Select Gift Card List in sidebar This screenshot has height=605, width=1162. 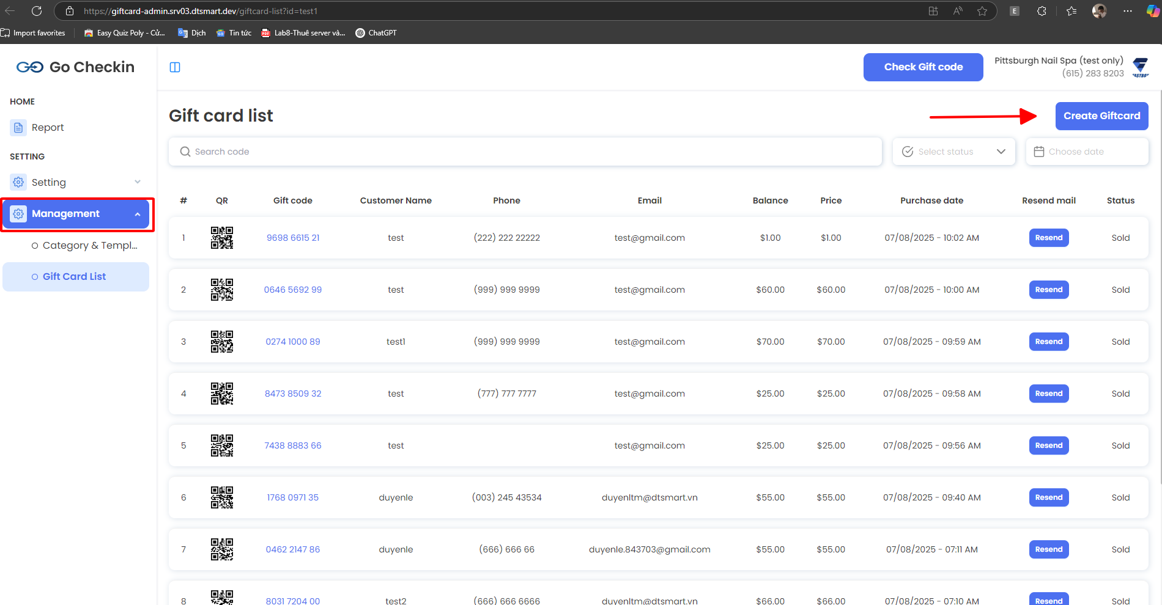pos(74,277)
